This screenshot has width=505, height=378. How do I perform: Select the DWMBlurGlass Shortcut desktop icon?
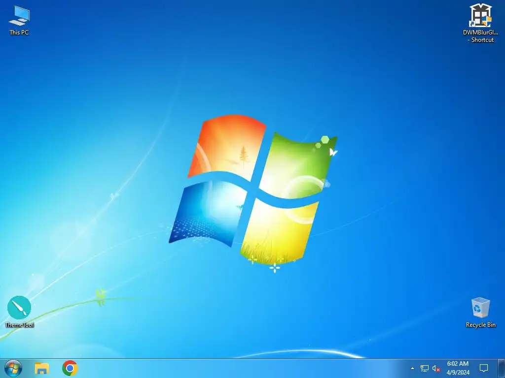pos(480,23)
